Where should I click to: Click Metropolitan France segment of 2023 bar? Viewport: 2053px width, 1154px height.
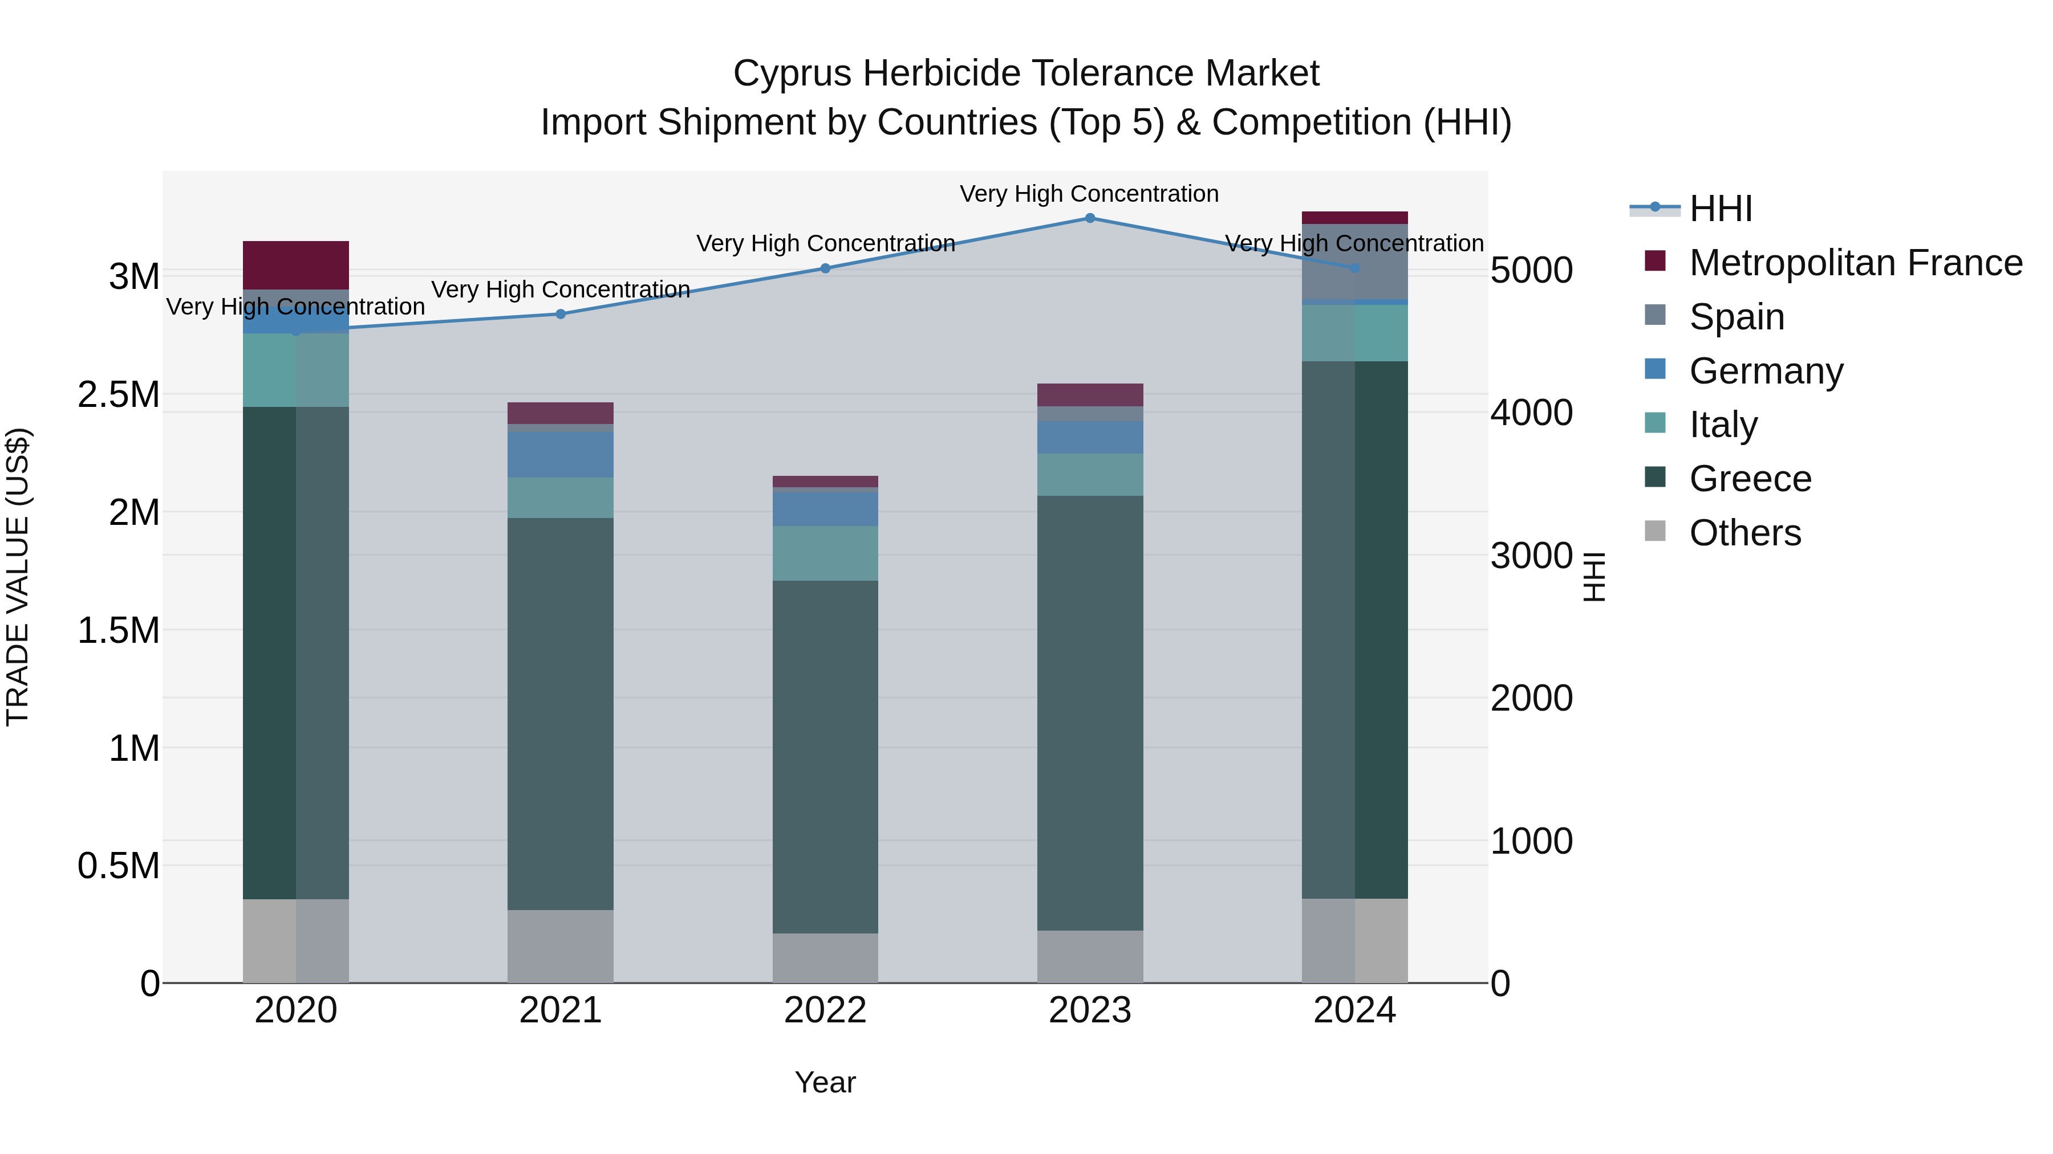[x=1090, y=395]
